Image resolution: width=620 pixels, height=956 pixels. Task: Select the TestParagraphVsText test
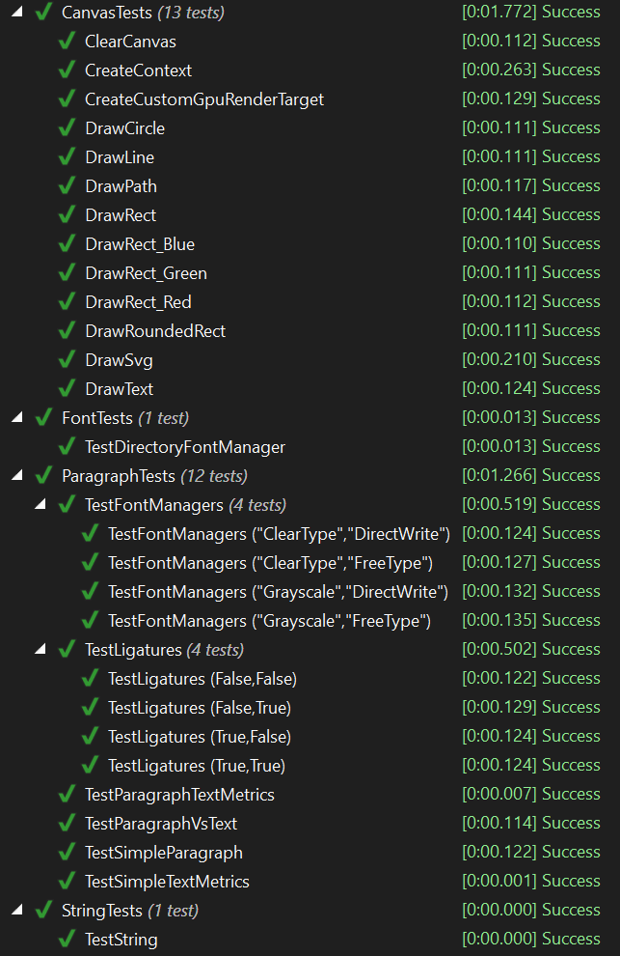(x=161, y=824)
